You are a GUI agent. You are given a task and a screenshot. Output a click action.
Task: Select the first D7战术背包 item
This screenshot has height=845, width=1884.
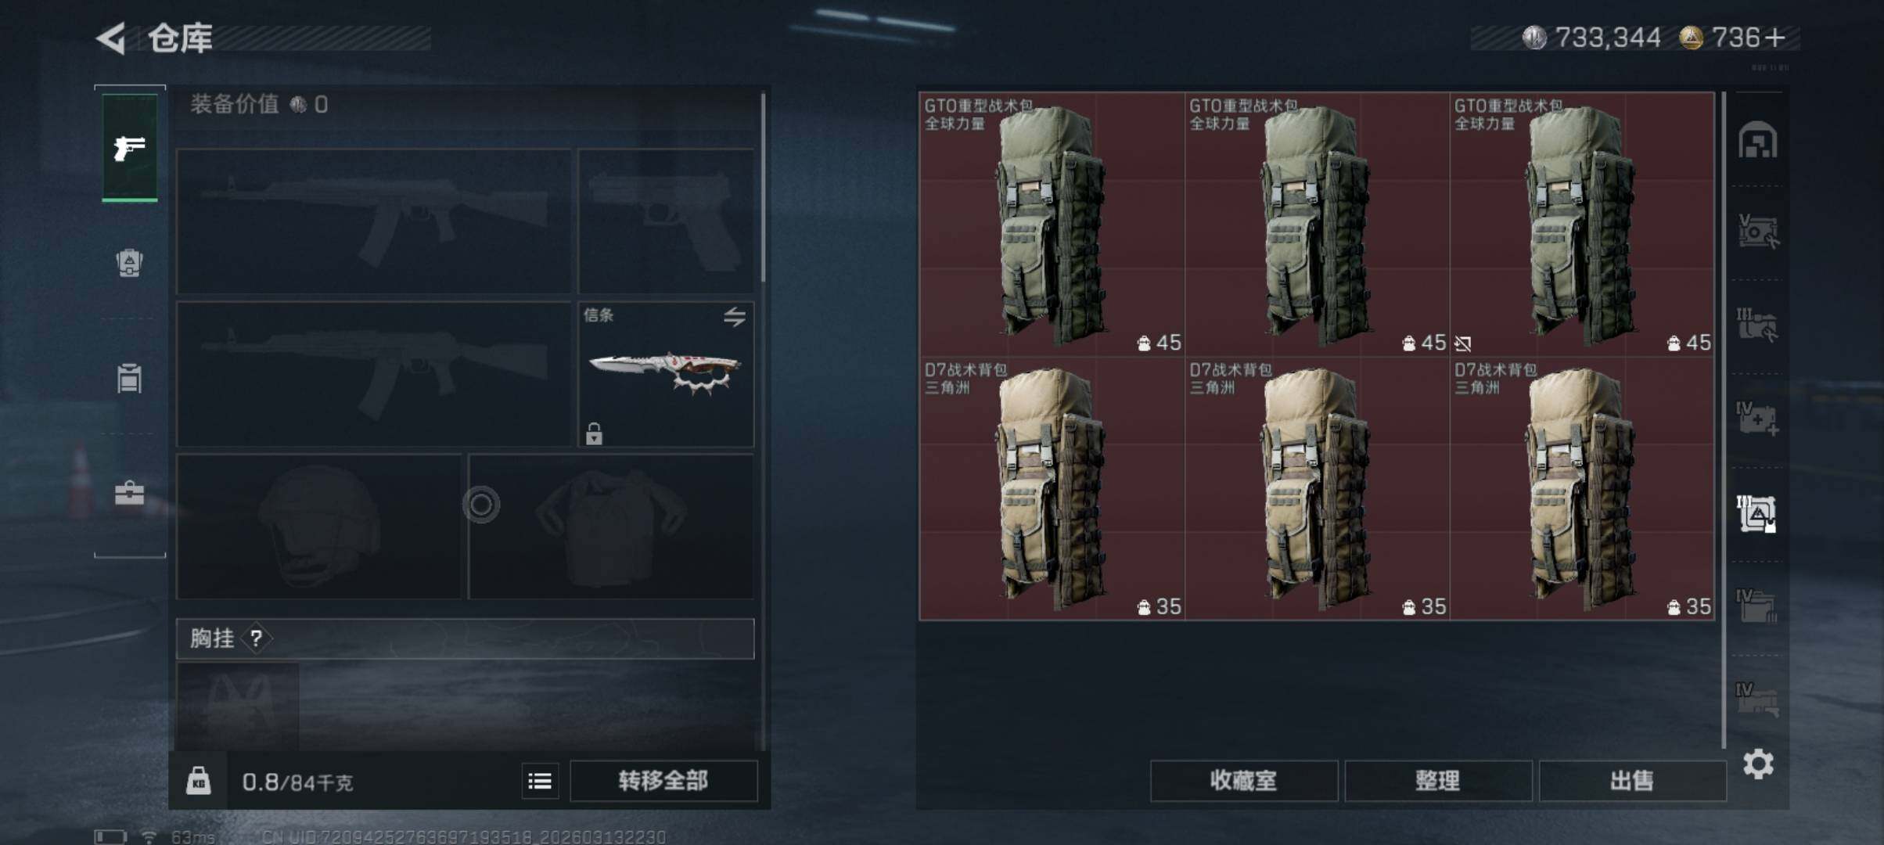click(1052, 488)
